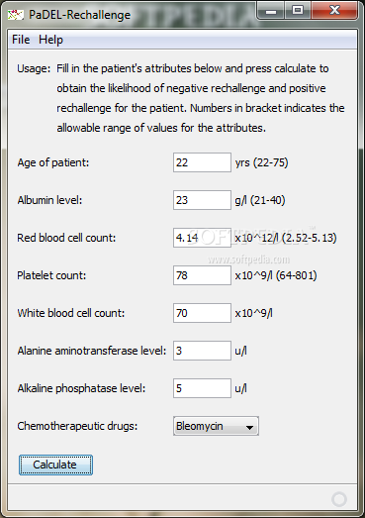Focus the Red blood cell count field
The width and height of the screenshot is (365, 518).
click(202, 238)
